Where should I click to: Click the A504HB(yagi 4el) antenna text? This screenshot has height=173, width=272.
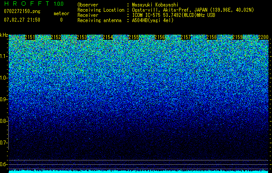(153, 20)
